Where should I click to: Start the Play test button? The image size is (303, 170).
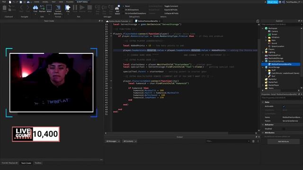tap(68, 8)
